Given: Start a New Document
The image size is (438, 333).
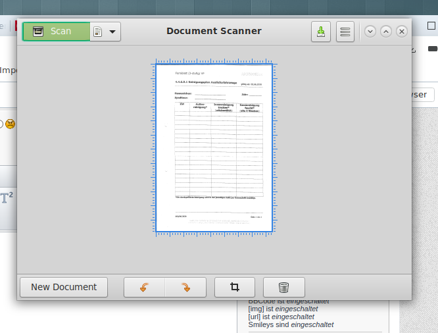Looking at the screenshot, I should 64,287.
